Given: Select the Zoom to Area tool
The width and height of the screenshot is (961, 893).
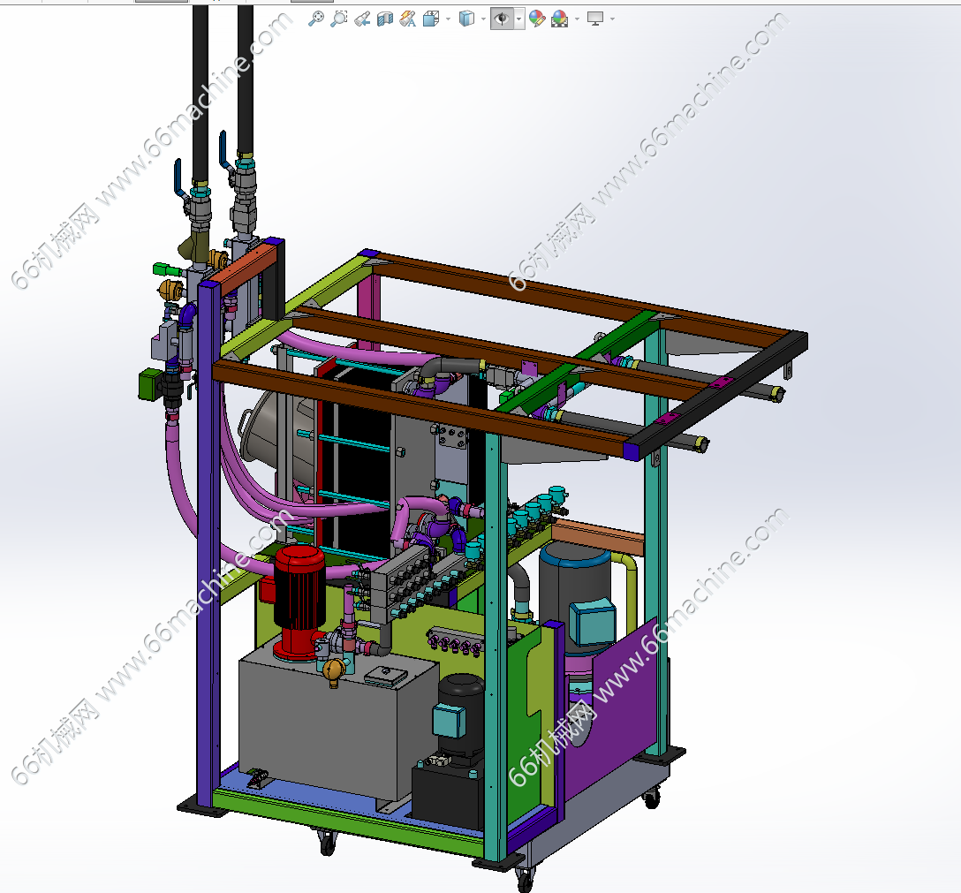Looking at the screenshot, I should pos(339,19).
